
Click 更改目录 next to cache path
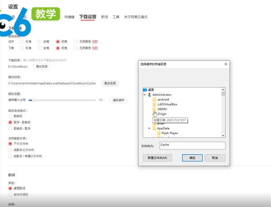pyautogui.click(x=110, y=83)
